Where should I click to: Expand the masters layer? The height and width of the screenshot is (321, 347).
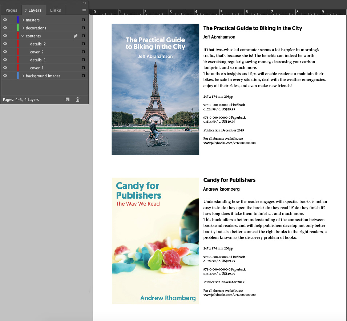pyautogui.click(x=23, y=20)
